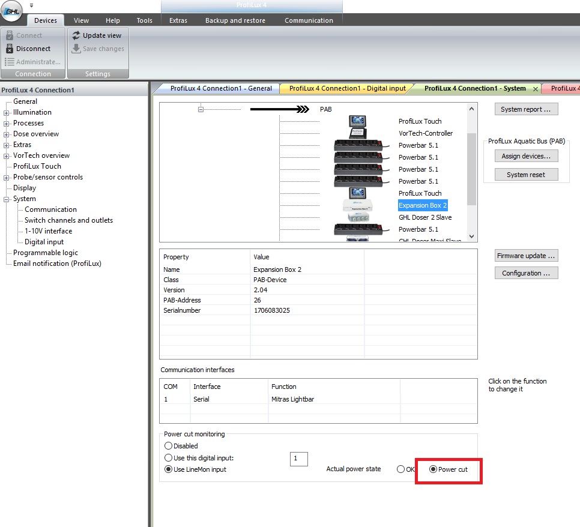Click the System reset button
Image resolution: width=580 pixels, height=527 pixels.
click(526, 175)
